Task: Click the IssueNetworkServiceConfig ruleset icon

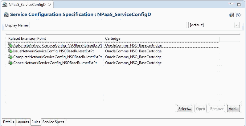Action: (x=10, y=51)
